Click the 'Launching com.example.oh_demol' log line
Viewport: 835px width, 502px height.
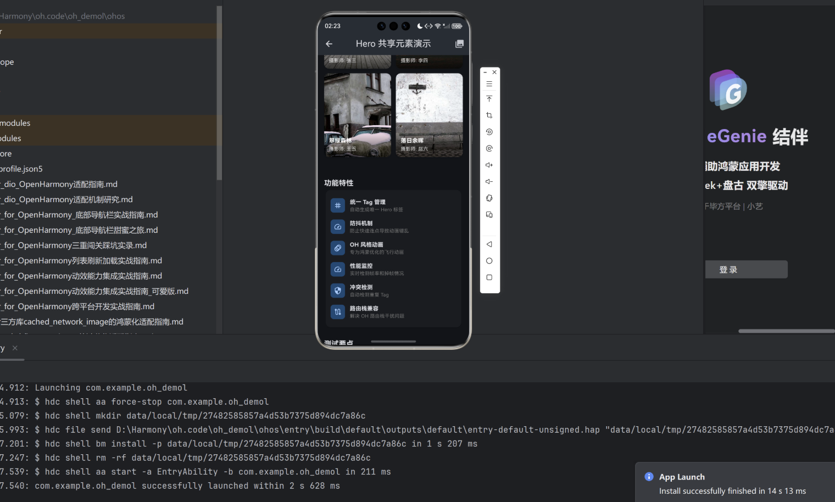tap(93, 388)
